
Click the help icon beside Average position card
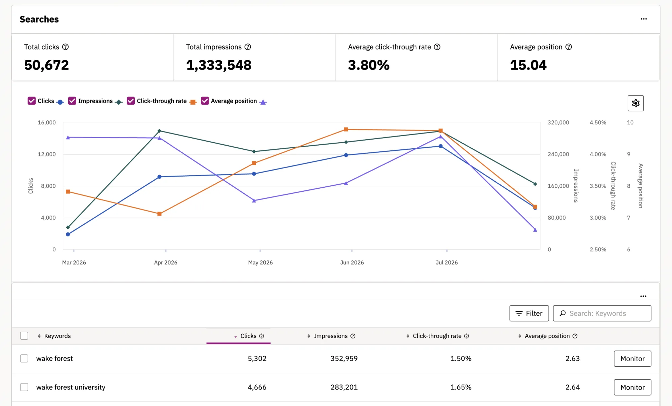click(569, 47)
